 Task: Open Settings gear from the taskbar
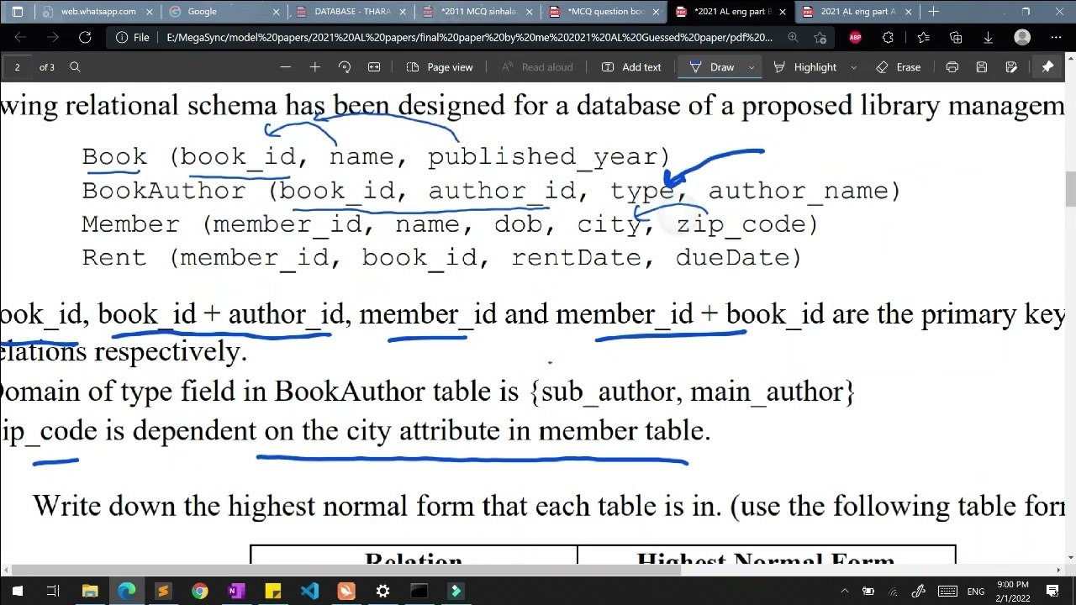pos(382,592)
